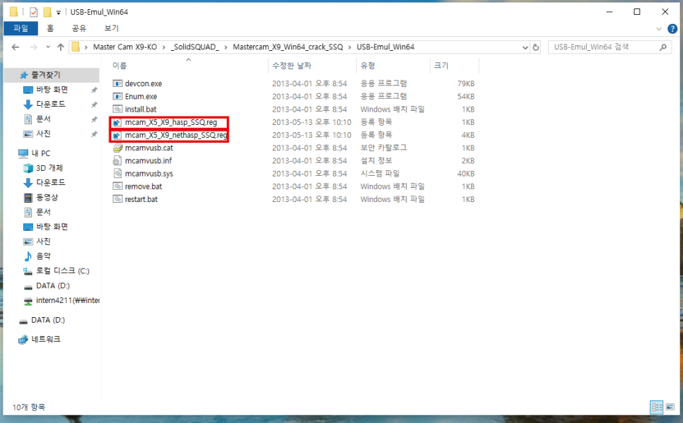Open 로컬 디스크 (C:) drive
This screenshot has height=423, width=683.
pos(62,271)
